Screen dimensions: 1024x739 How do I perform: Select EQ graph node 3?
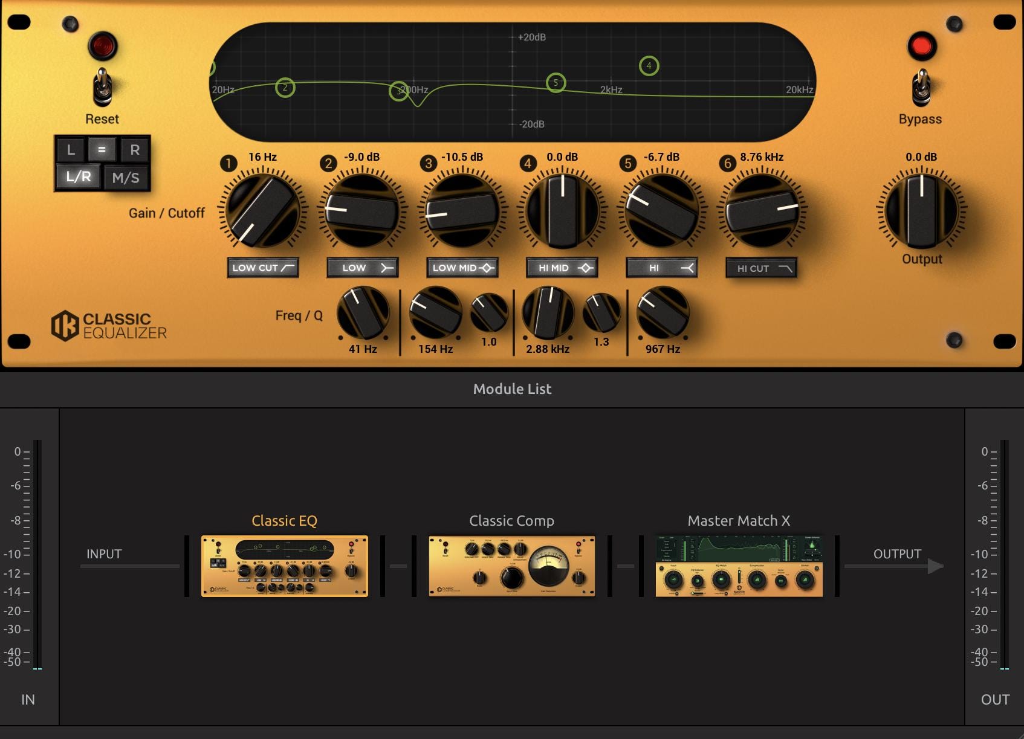399,91
